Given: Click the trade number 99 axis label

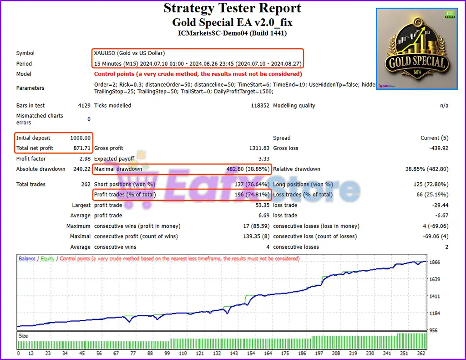Looking at the screenshot, I should [x=167, y=353].
